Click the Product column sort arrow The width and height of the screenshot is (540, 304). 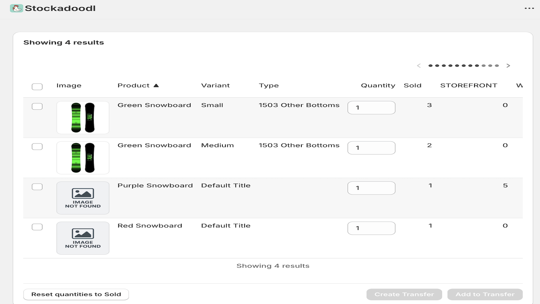click(x=157, y=85)
